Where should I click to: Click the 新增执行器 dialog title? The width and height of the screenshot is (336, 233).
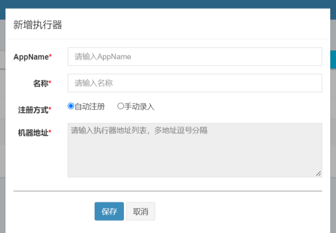pyautogui.click(x=38, y=25)
